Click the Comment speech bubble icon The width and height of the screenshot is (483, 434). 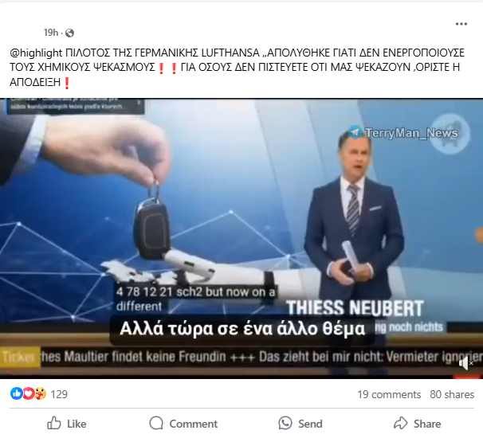(x=156, y=423)
